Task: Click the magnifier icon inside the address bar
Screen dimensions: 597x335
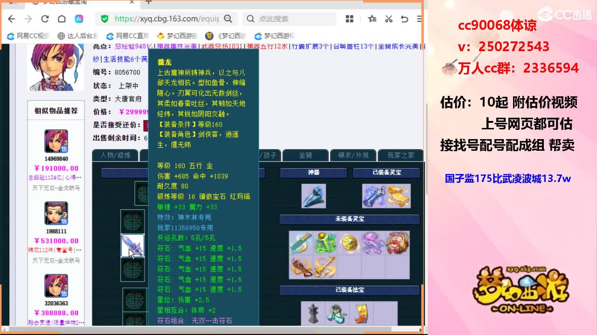Action: [228, 19]
